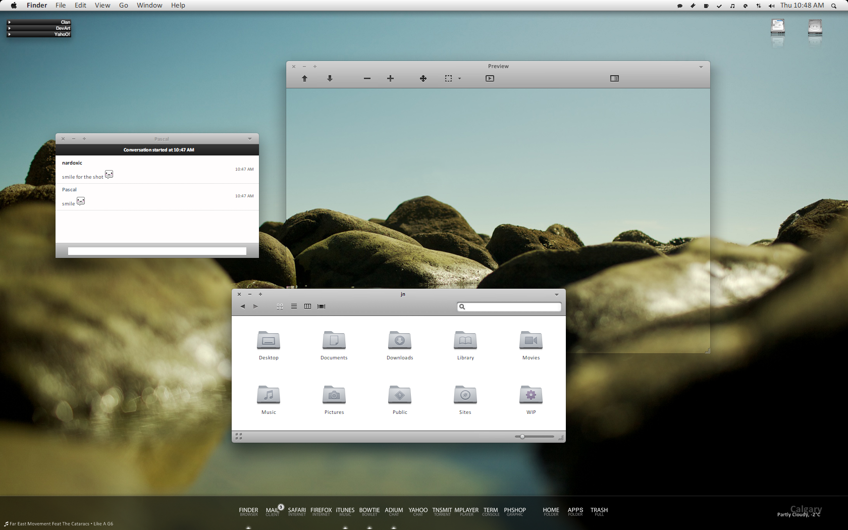
Task: Launch ADIUM from the dock
Action: [394, 512]
